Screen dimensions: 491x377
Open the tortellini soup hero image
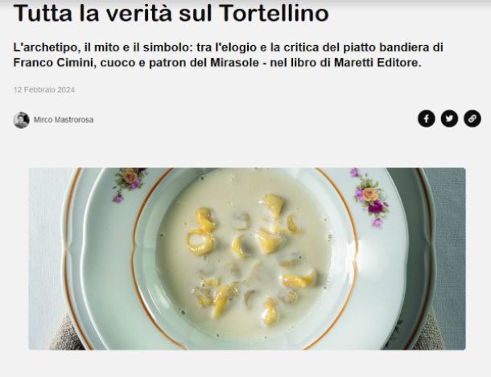click(x=247, y=259)
